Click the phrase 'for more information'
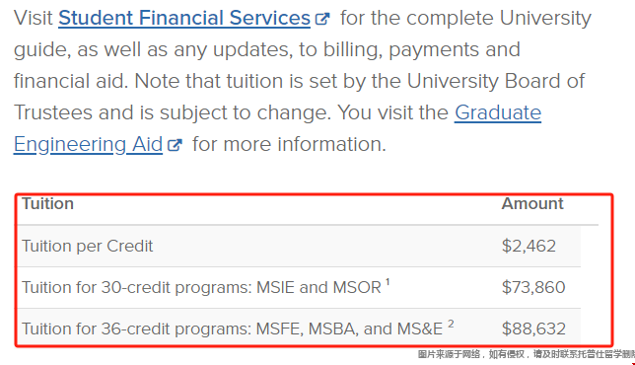Viewport: 635px width, 365px height. pyautogui.click(x=289, y=144)
